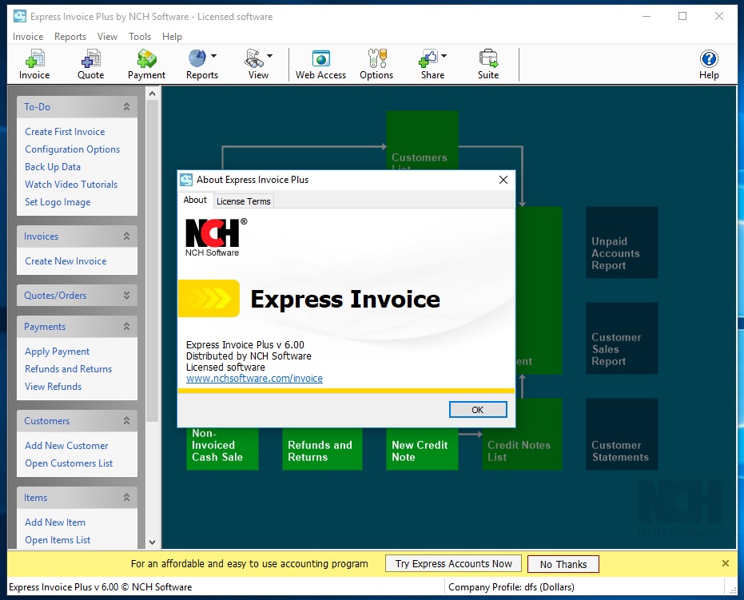Click the Share thumbs-up icon
This screenshot has width=744, height=600.
coord(428,59)
